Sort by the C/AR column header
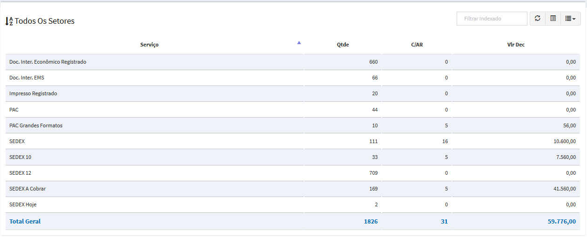 417,45
